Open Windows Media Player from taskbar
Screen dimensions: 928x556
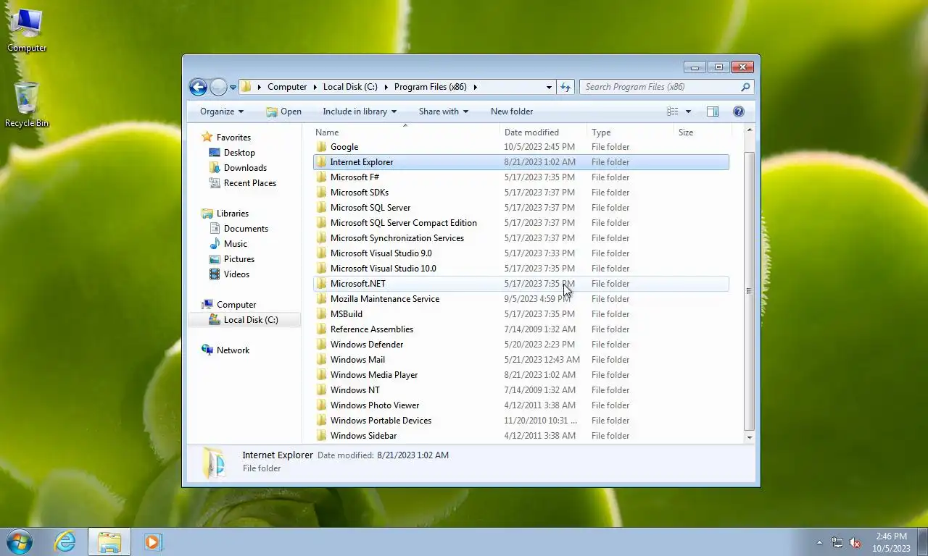point(153,542)
